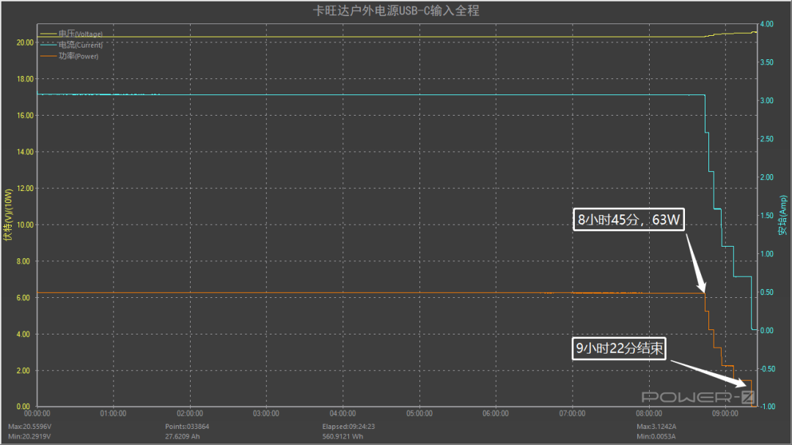The image size is (792, 445).
Task: Click the Points:033864 counter
Action: (x=187, y=427)
